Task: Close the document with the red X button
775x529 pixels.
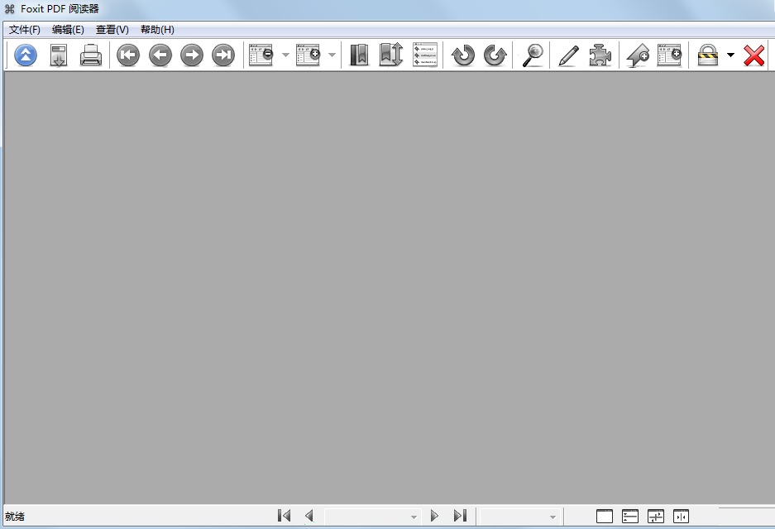Action: coord(753,55)
